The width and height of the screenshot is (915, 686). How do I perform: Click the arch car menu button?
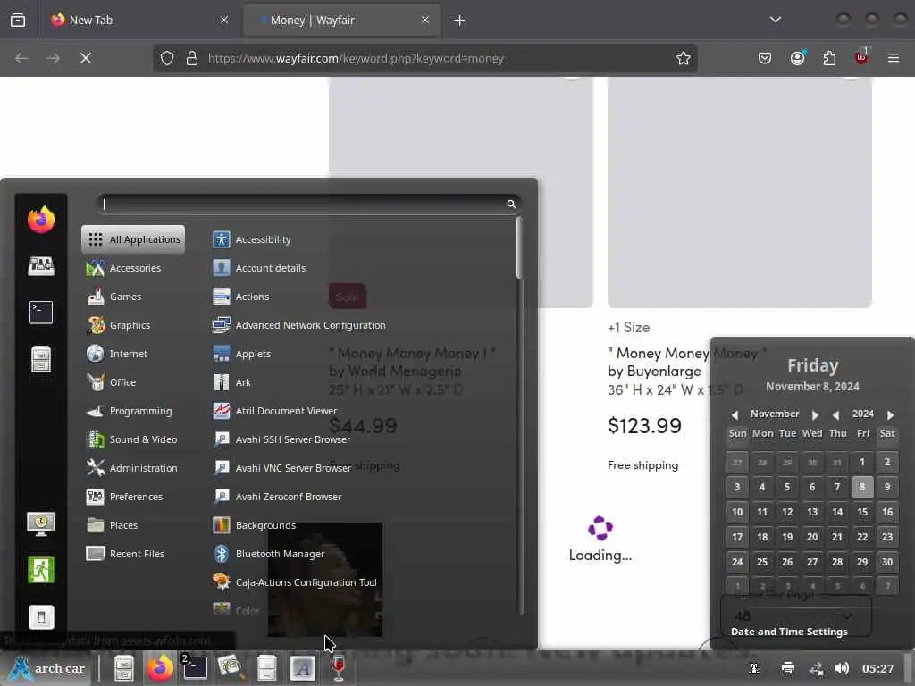[48, 668]
